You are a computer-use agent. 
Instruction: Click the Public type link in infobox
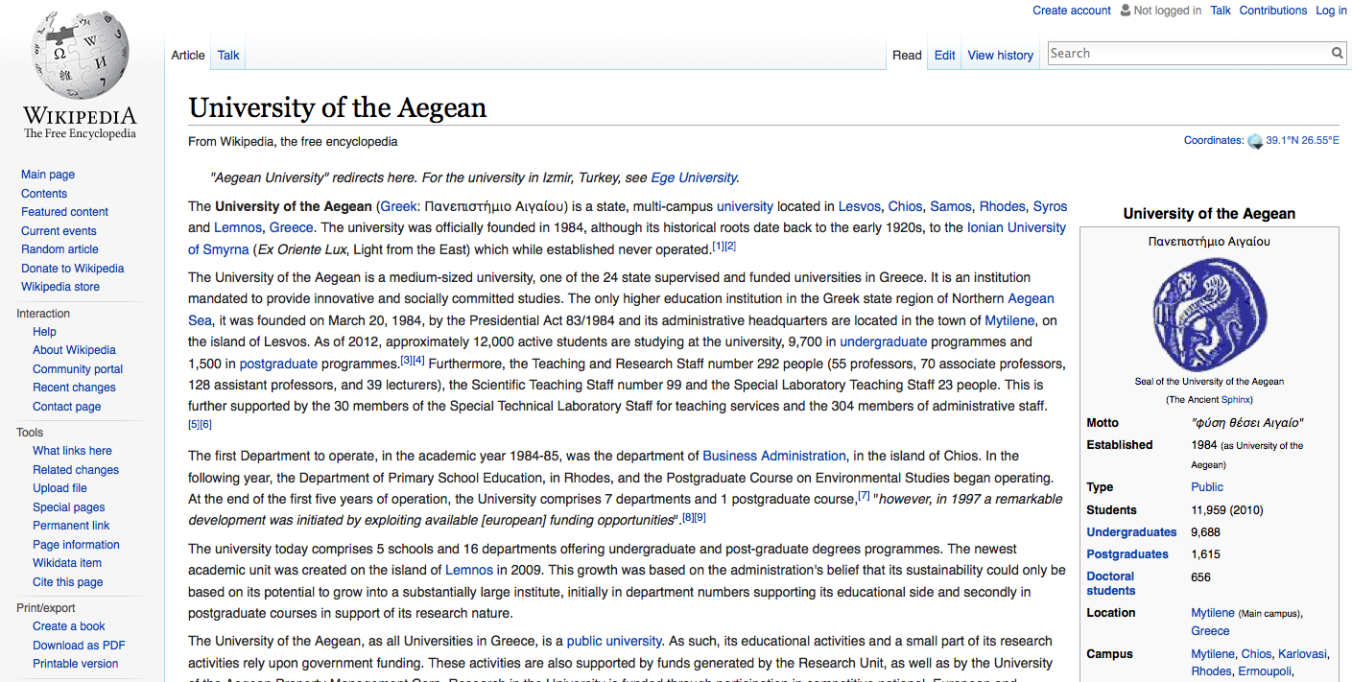coord(1207,487)
